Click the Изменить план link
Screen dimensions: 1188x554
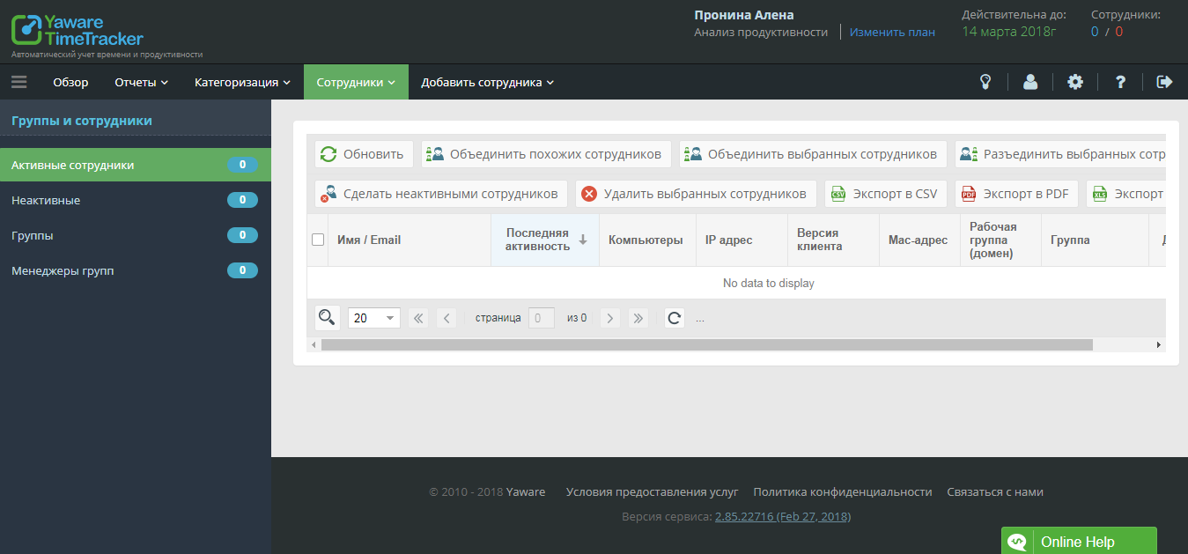(x=892, y=32)
